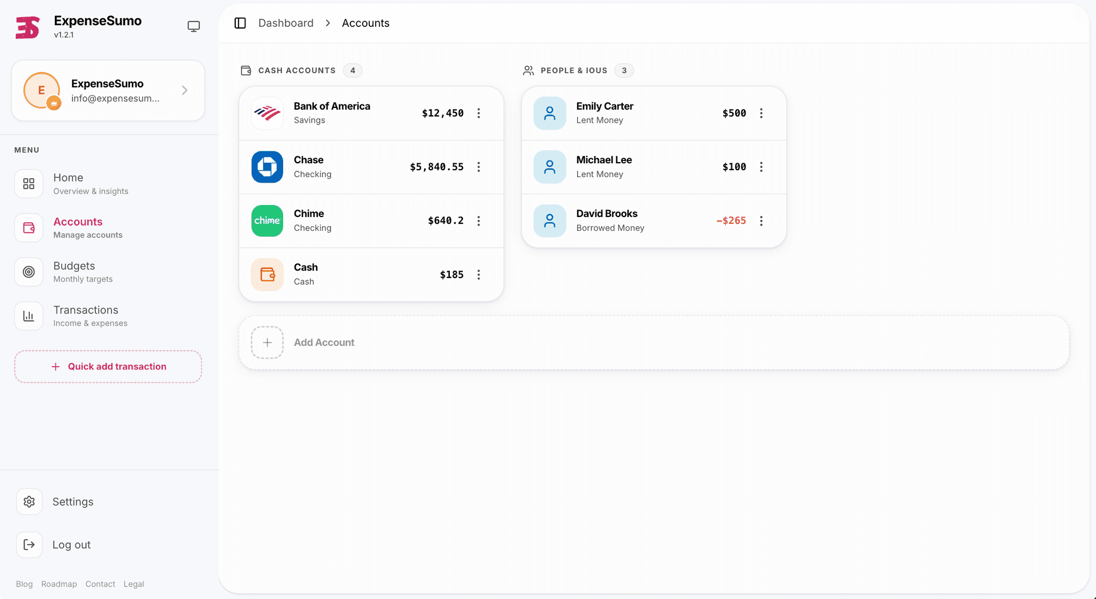Navigate to Dashboard breadcrumb
The height and width of the screenshot is (599, 1096).
point(286,23)
